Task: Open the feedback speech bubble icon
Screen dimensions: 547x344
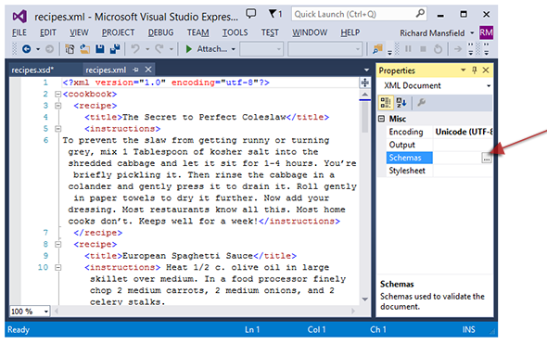Action: point(251,14)
